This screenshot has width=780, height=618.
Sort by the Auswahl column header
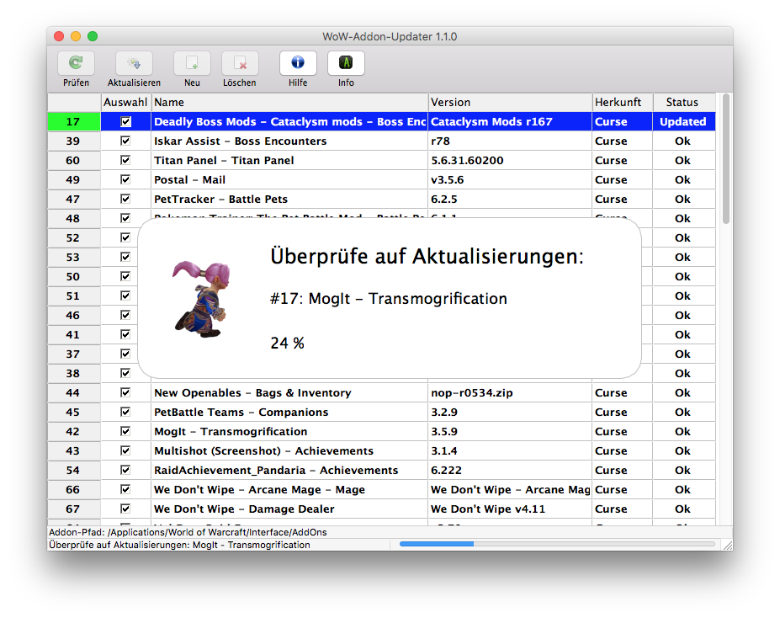tap(126, 102)
